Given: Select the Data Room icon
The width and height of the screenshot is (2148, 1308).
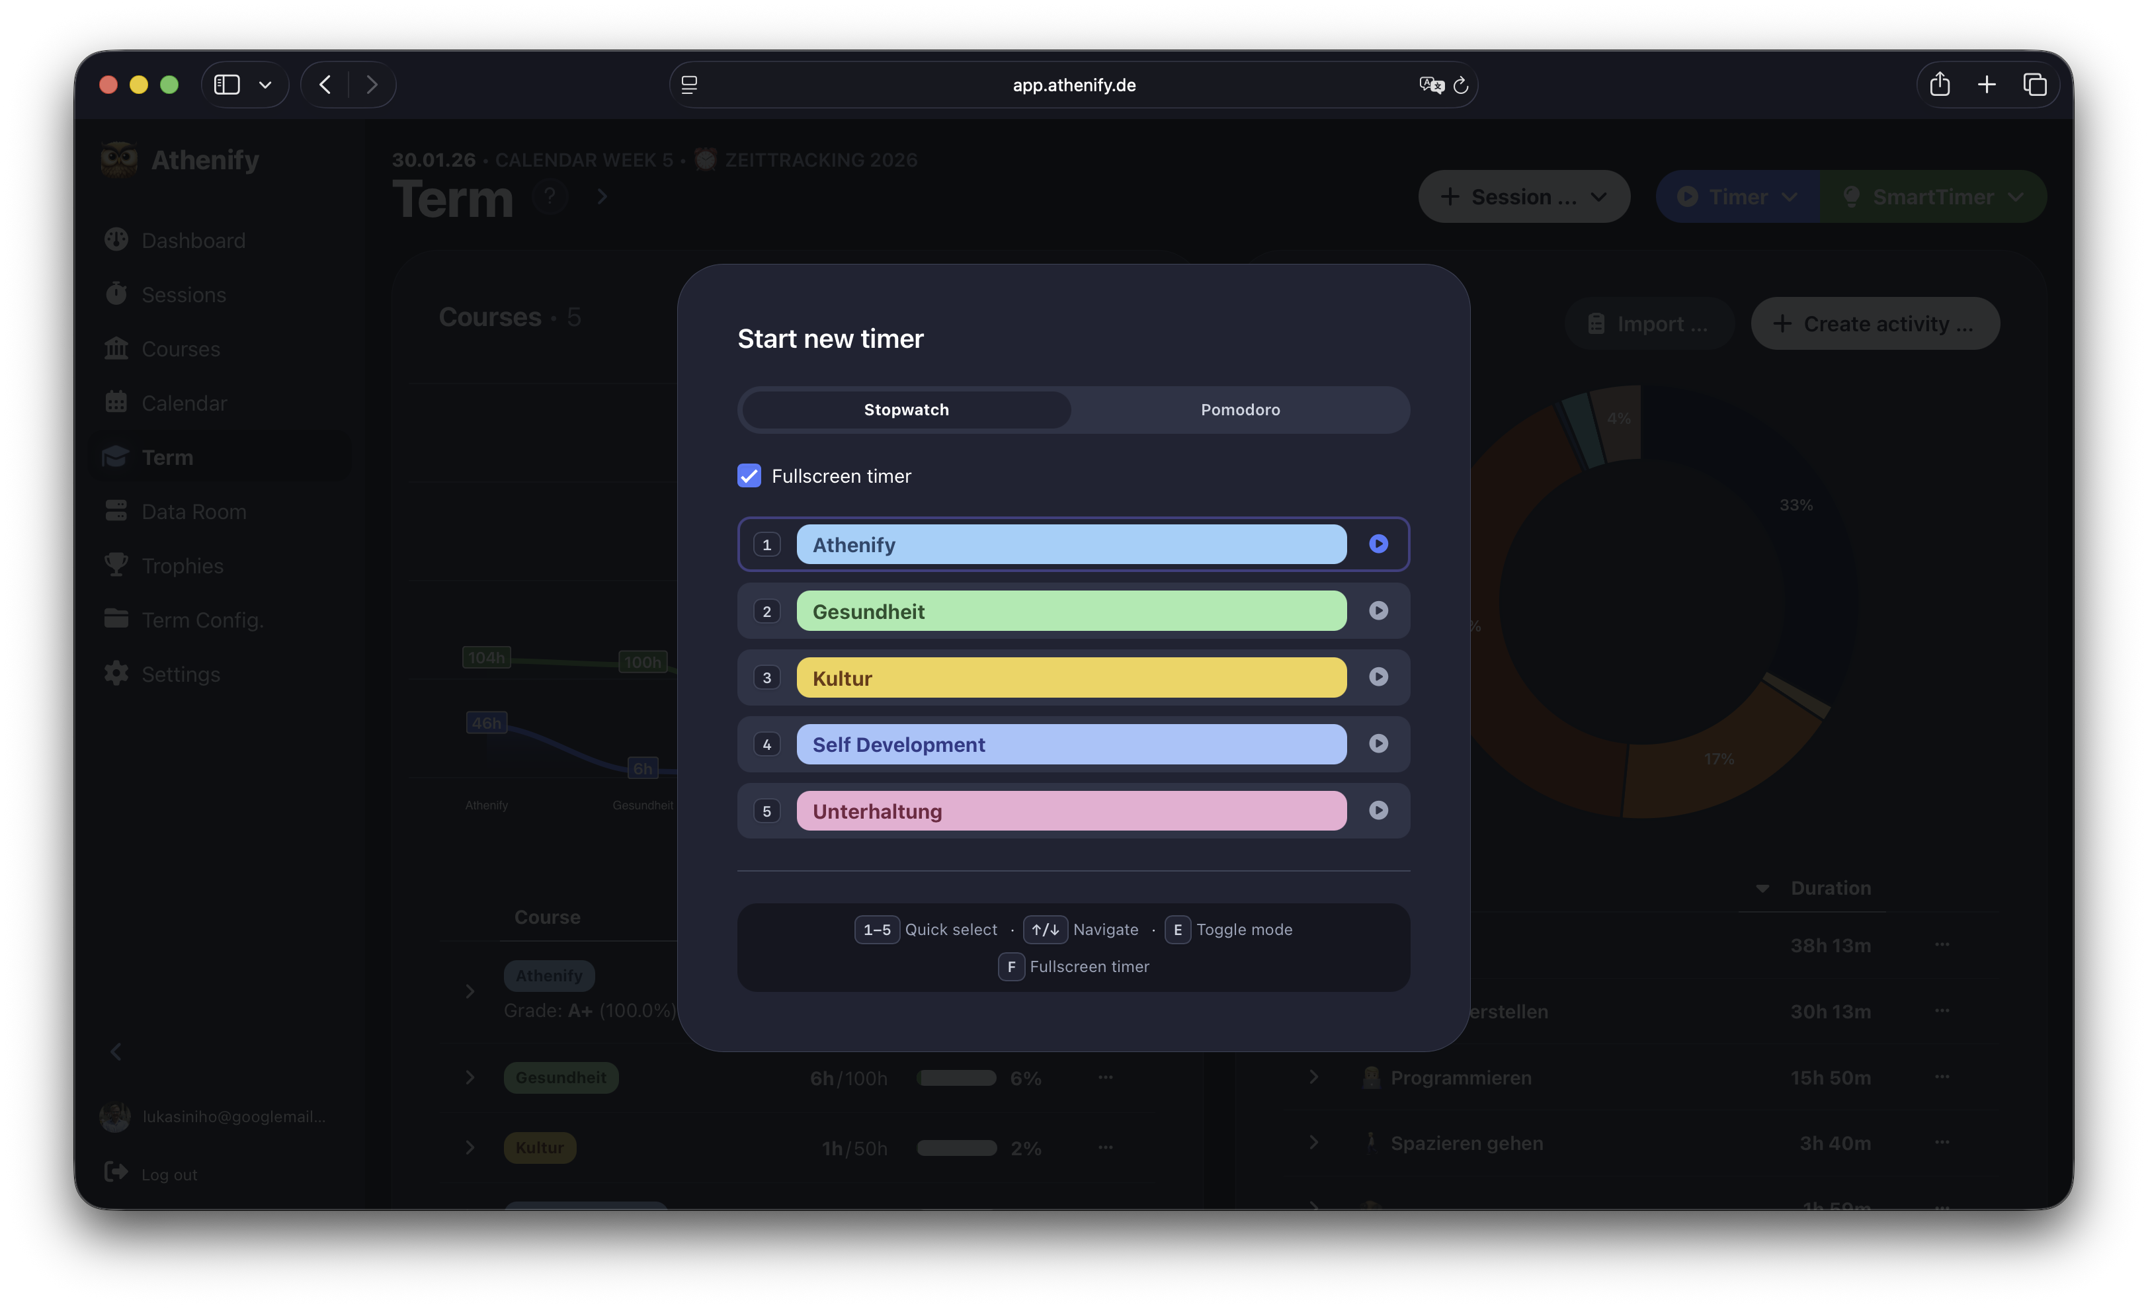Looking at the screenshot, I should (116, 511).
